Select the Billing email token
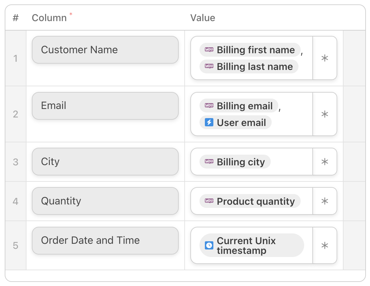 [x=239, y=106]
